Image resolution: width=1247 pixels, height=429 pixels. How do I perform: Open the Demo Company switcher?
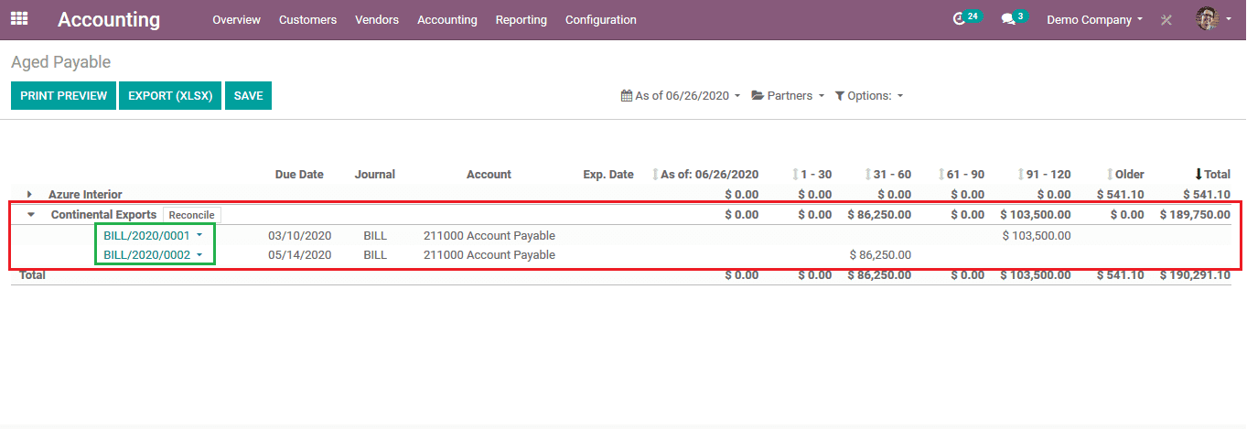coord(1094,19)
